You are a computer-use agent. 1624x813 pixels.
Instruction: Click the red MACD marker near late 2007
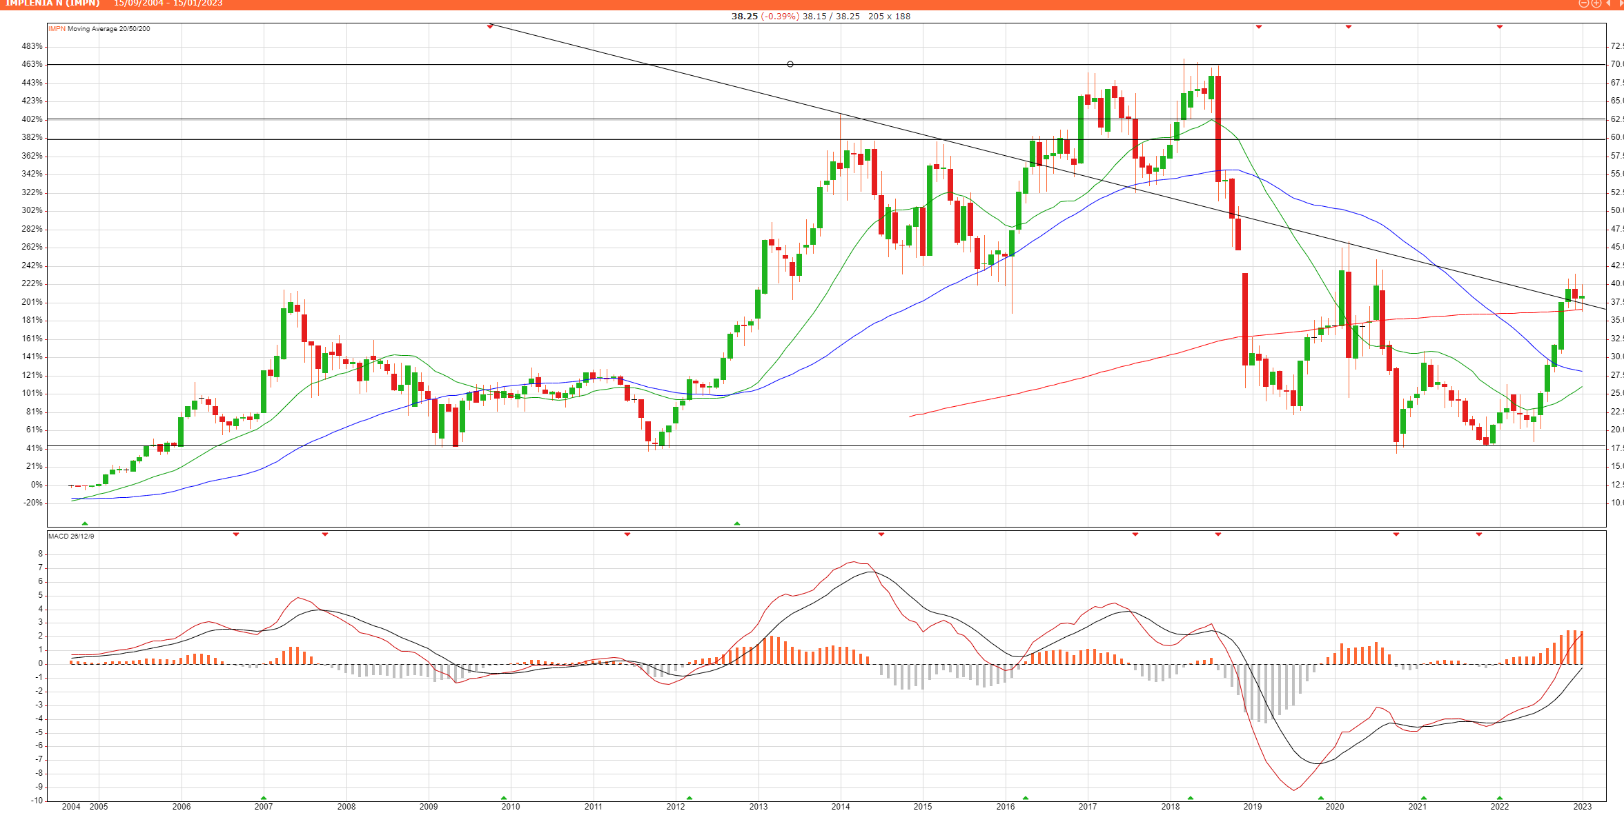pos(325,534)
